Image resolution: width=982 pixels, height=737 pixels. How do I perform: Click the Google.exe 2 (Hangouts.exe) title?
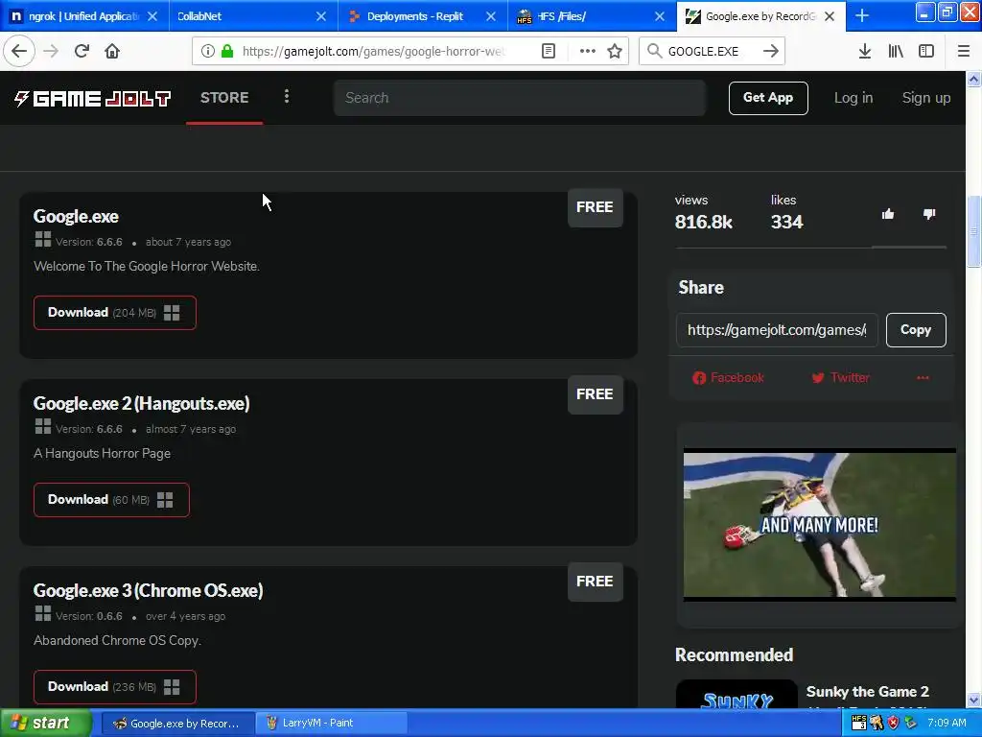[142, 404]
